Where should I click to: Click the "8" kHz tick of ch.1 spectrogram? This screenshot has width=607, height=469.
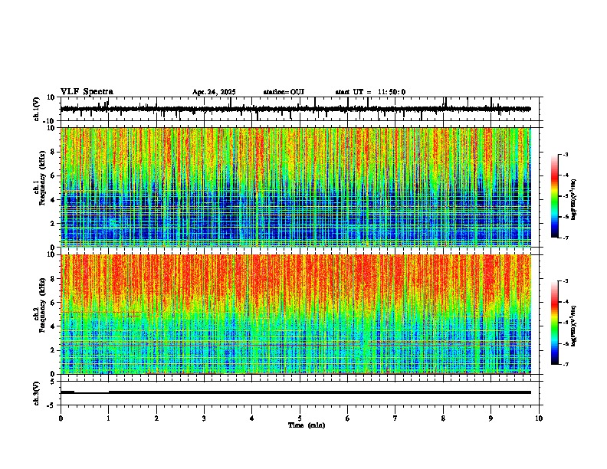click(x=53, y=152)
